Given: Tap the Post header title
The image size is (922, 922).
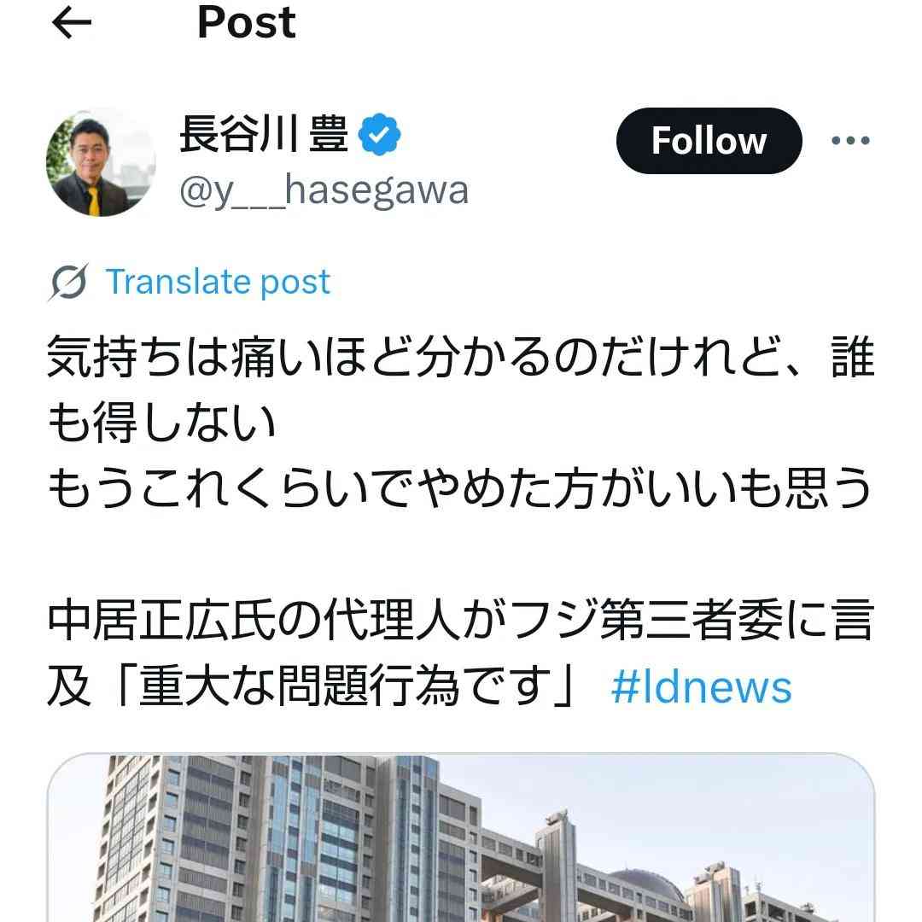Looking at the screenshot, I should pyautogui.click(x=247, y=23).
